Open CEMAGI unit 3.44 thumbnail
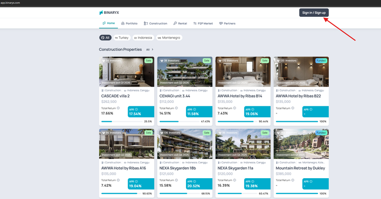381x199 pixels. [x=185, y=72]
